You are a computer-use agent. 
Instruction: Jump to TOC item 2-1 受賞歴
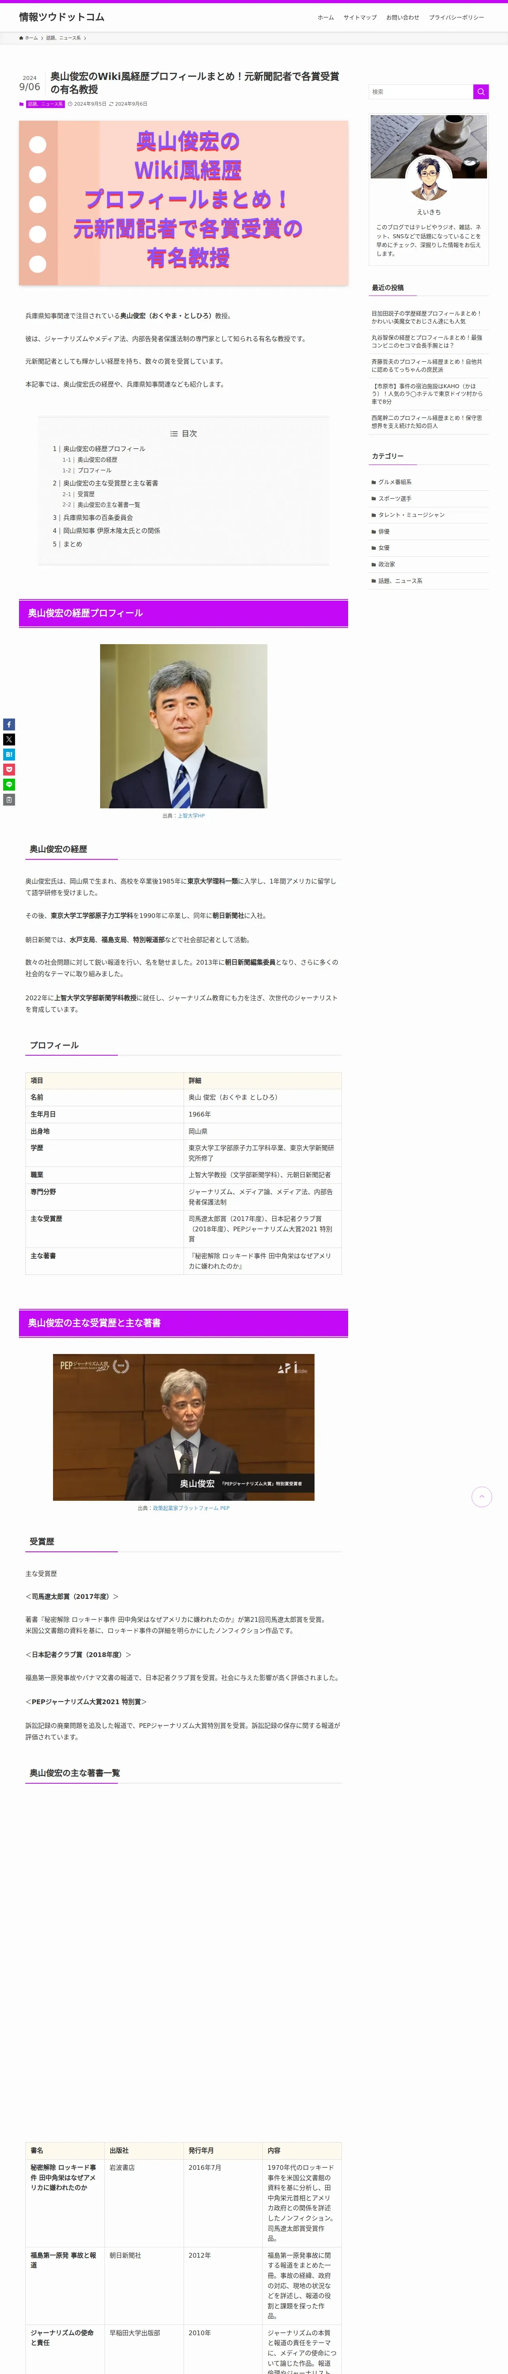coord(86,494)
